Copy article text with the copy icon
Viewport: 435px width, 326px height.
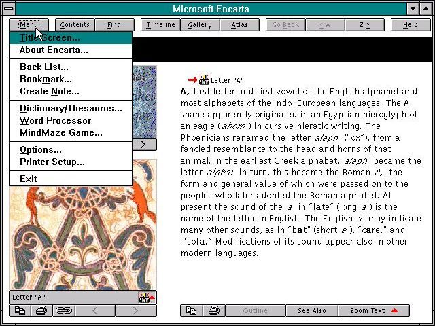click(x=191, y=311)
